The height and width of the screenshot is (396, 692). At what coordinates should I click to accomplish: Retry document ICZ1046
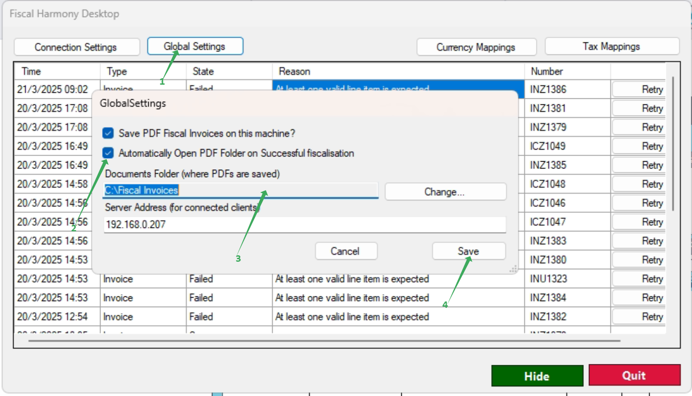[639, 203]
